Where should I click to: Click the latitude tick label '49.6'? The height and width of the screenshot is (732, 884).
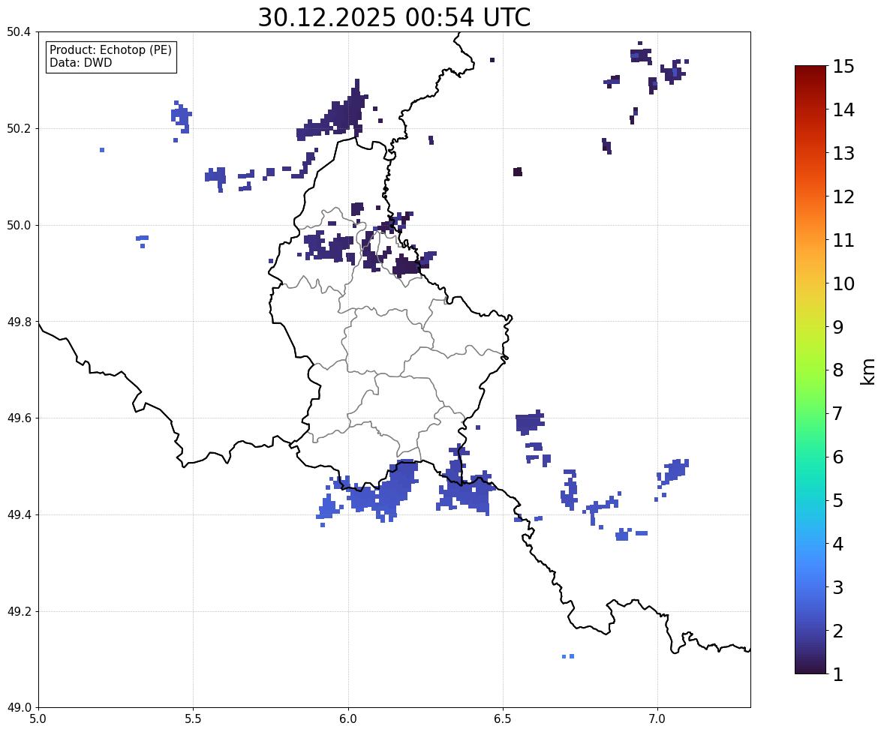pos(18,418)
